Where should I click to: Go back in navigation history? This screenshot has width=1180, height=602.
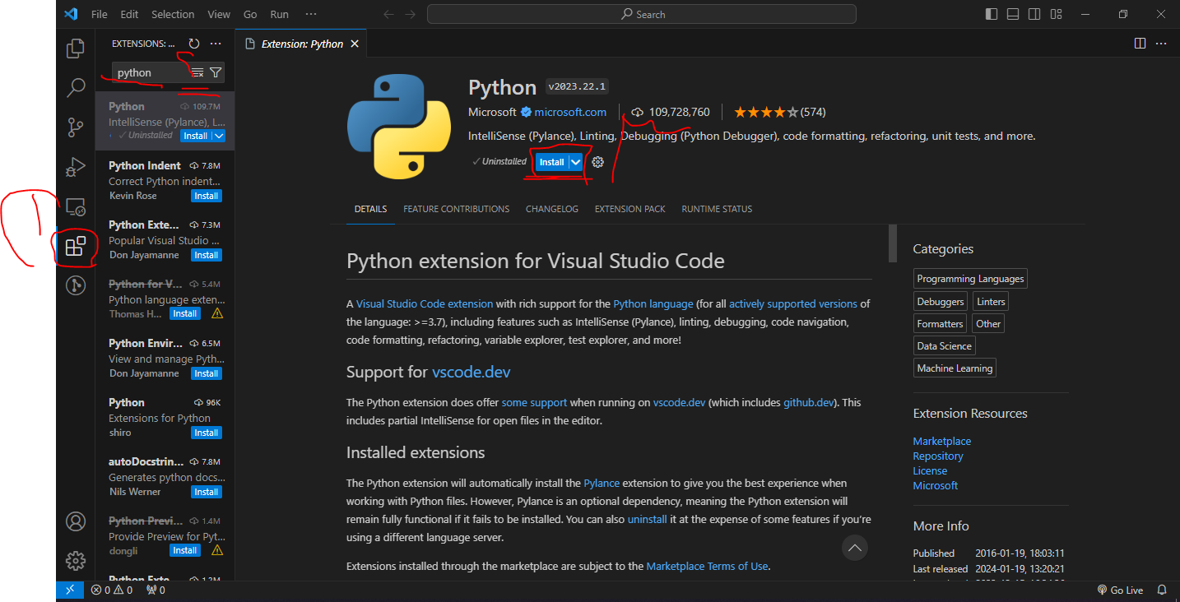click(x=389, y=14)
